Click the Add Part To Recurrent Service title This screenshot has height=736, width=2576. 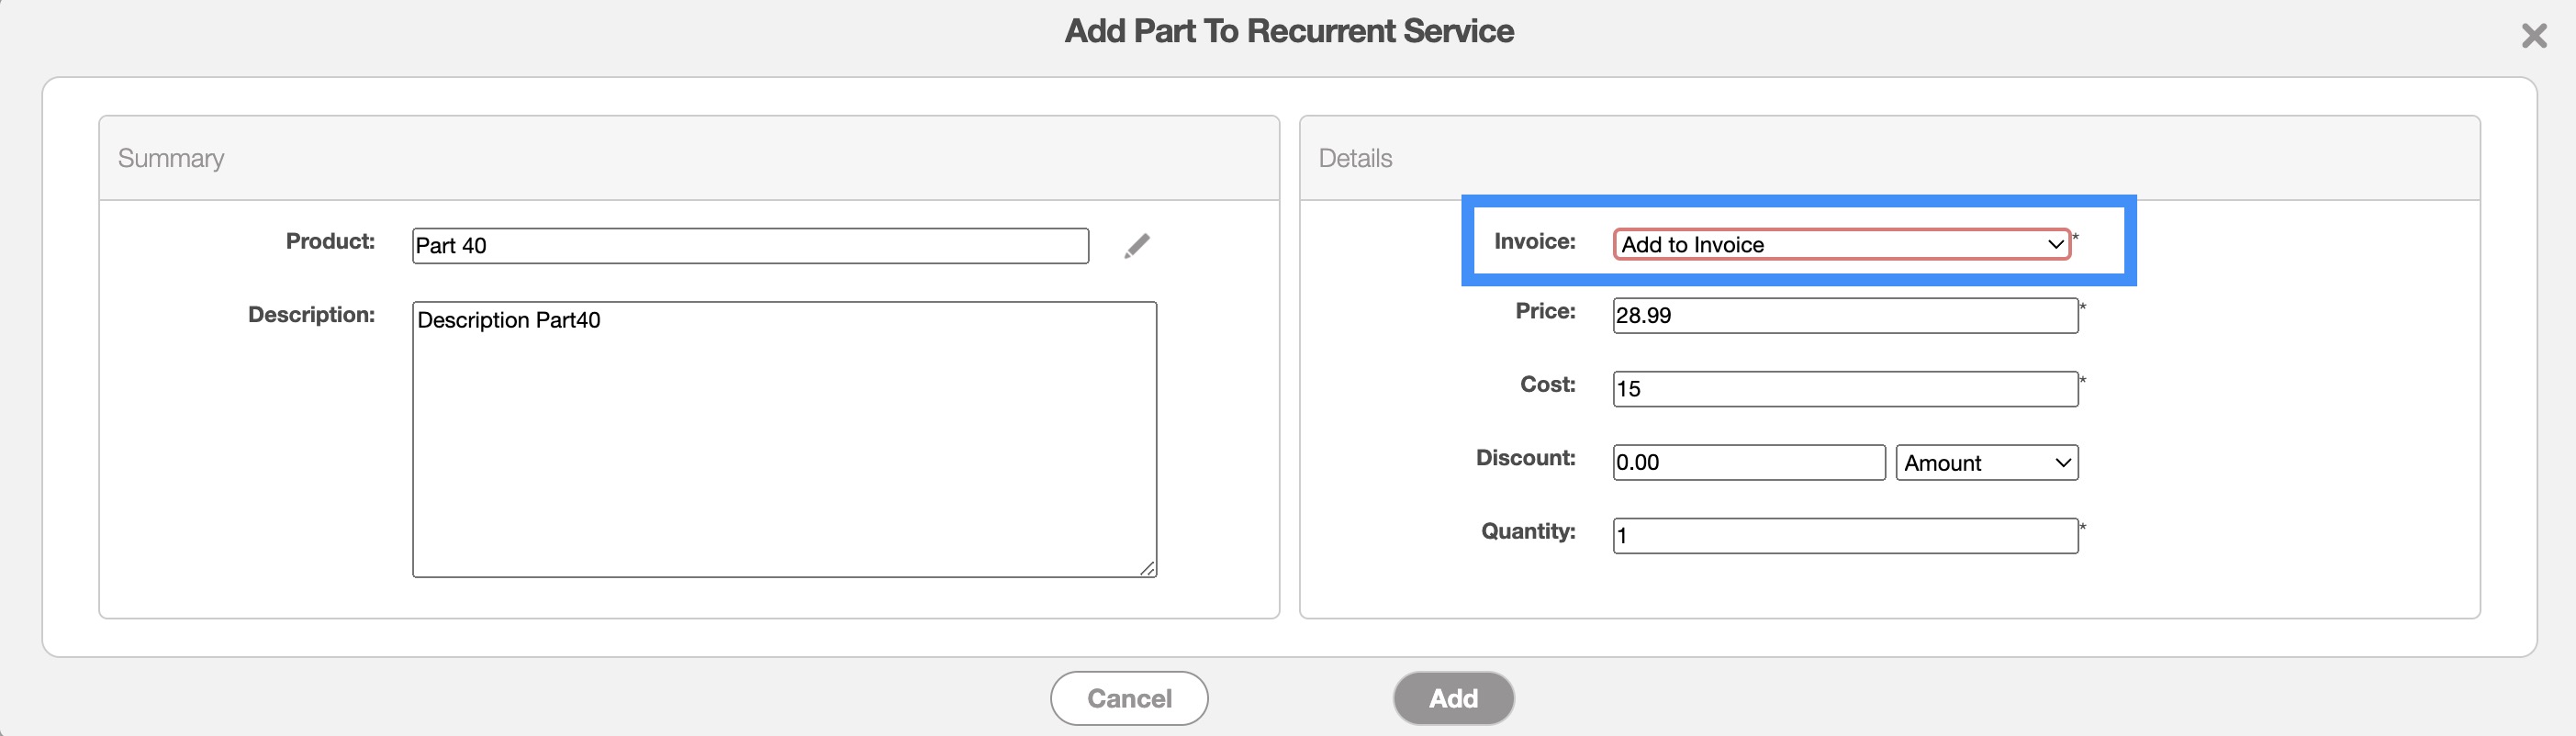coord(1288,31)
